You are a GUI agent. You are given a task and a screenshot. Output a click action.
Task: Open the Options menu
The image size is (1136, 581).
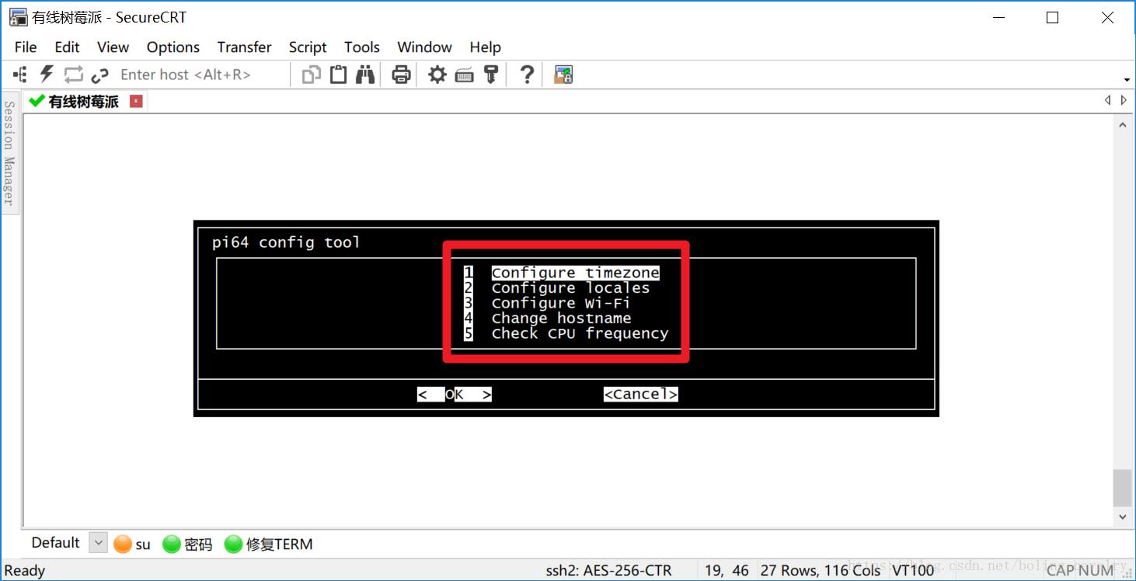tap(172, 47)
